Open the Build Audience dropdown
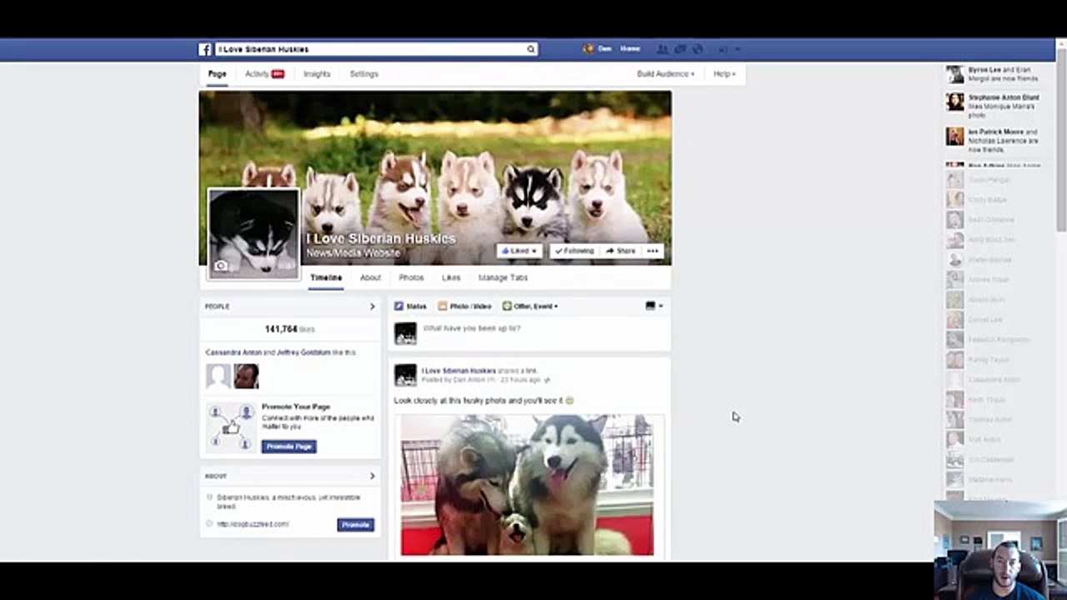Image resolution: width=1067 pixels, height=600 pixels. (x=665, y=74)
